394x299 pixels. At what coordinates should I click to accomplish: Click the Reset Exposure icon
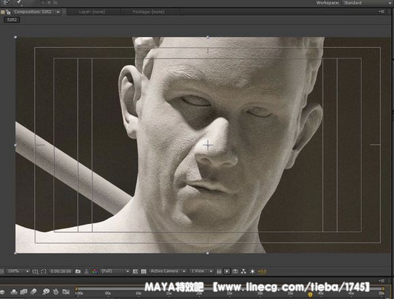tap(252, 271)
